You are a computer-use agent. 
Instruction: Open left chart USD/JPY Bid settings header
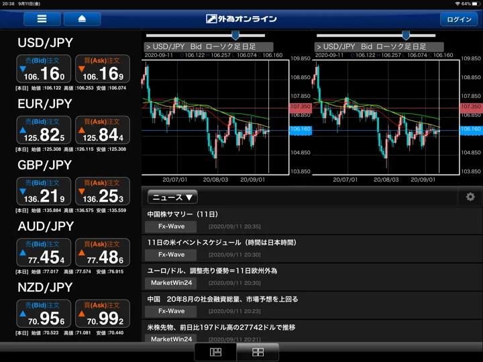pos(209,47)
